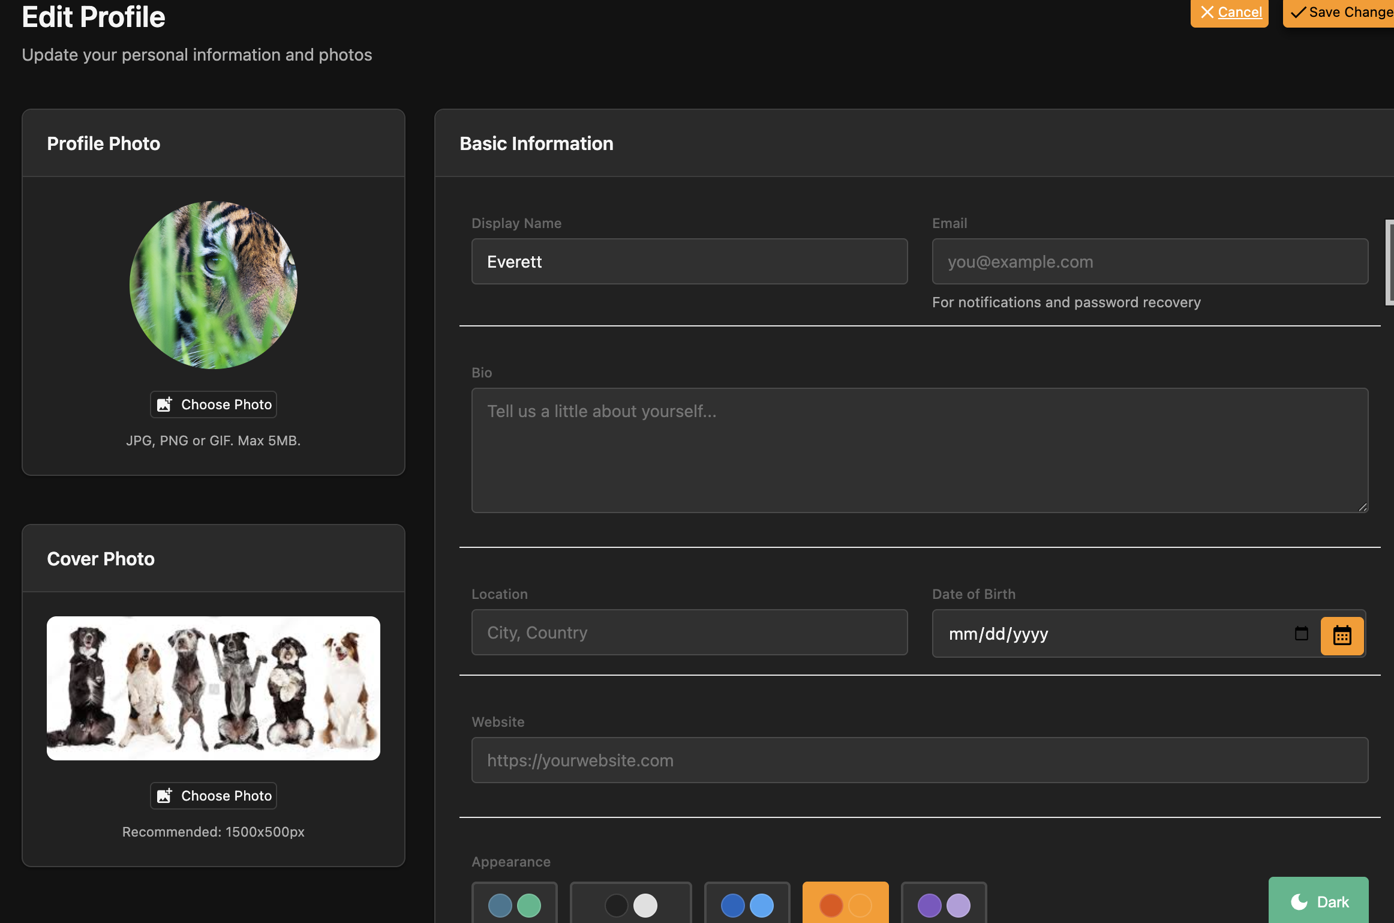Click the tiger profile photo
The width and height of the screenshot is (1394, 923).
[x=213, y=285]
